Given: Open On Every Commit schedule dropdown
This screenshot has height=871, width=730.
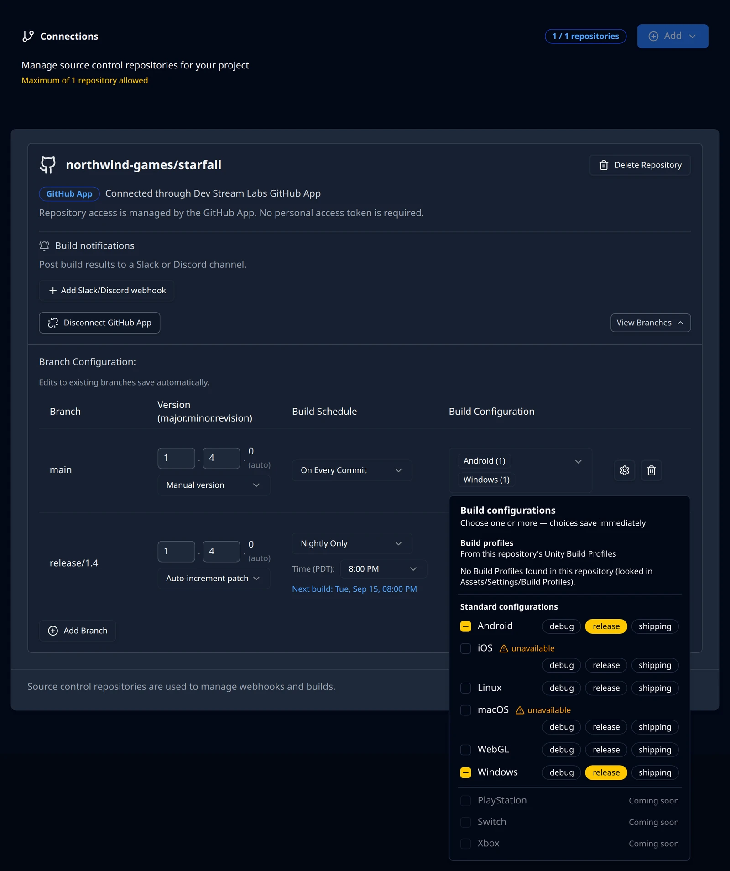Looking at the screenshot, I should click(352, 470).
